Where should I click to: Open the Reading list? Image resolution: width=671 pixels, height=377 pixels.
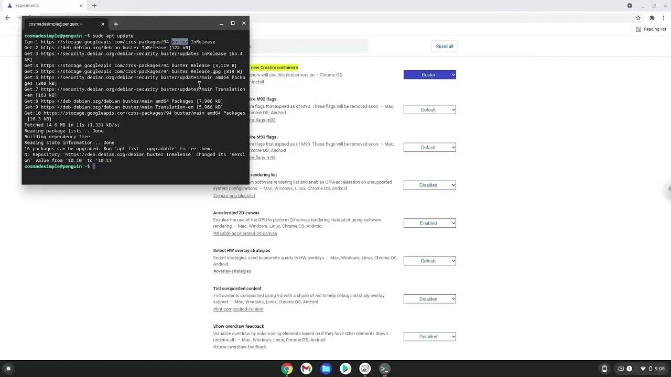click(x=651, y=29)
